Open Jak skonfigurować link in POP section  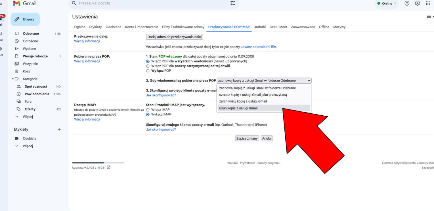point(161,95)
